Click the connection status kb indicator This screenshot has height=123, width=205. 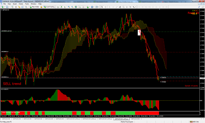pos(195,122)
